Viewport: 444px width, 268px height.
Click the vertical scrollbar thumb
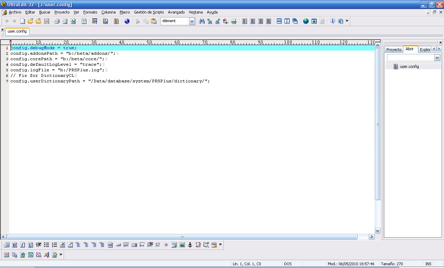pyautogui.click(x=378, y=124)
